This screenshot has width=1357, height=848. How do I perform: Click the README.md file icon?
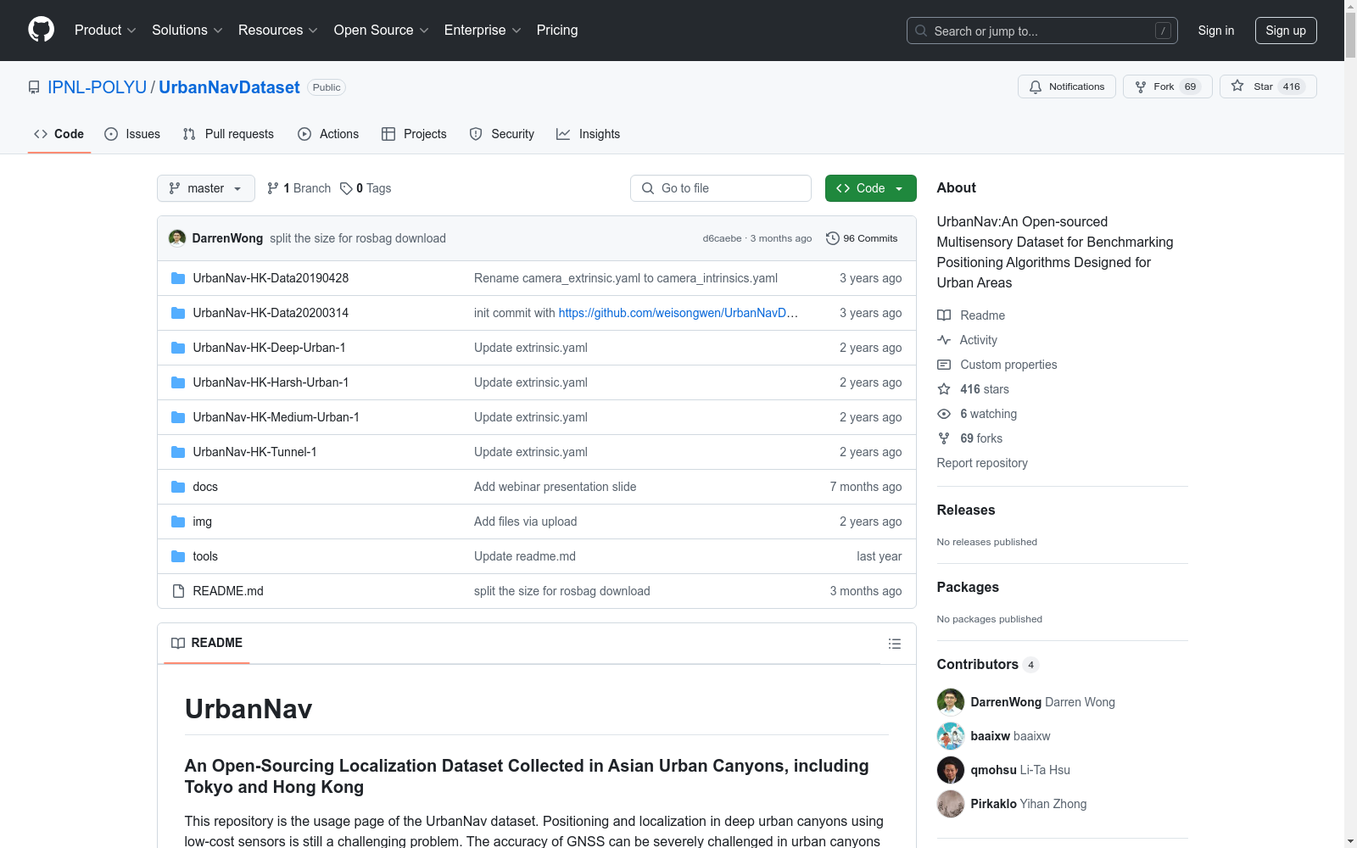pyautogui.click(x=178, y=591)
